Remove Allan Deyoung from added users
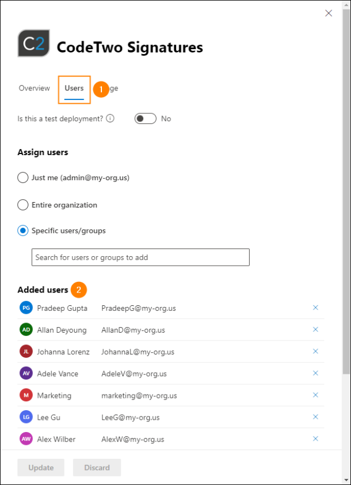 pyautogui.click(x=315, y=329)
